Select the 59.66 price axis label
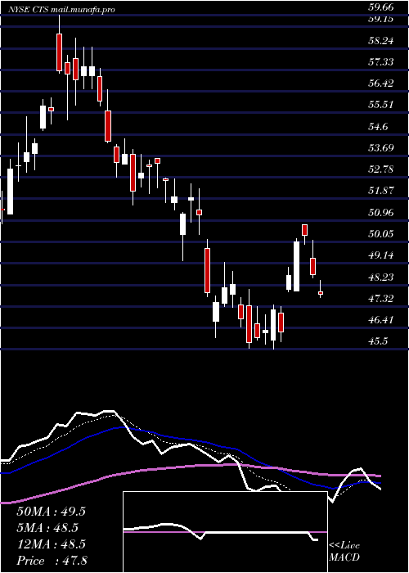This screenshot has height=573, width=409. [x=380, y=7]
